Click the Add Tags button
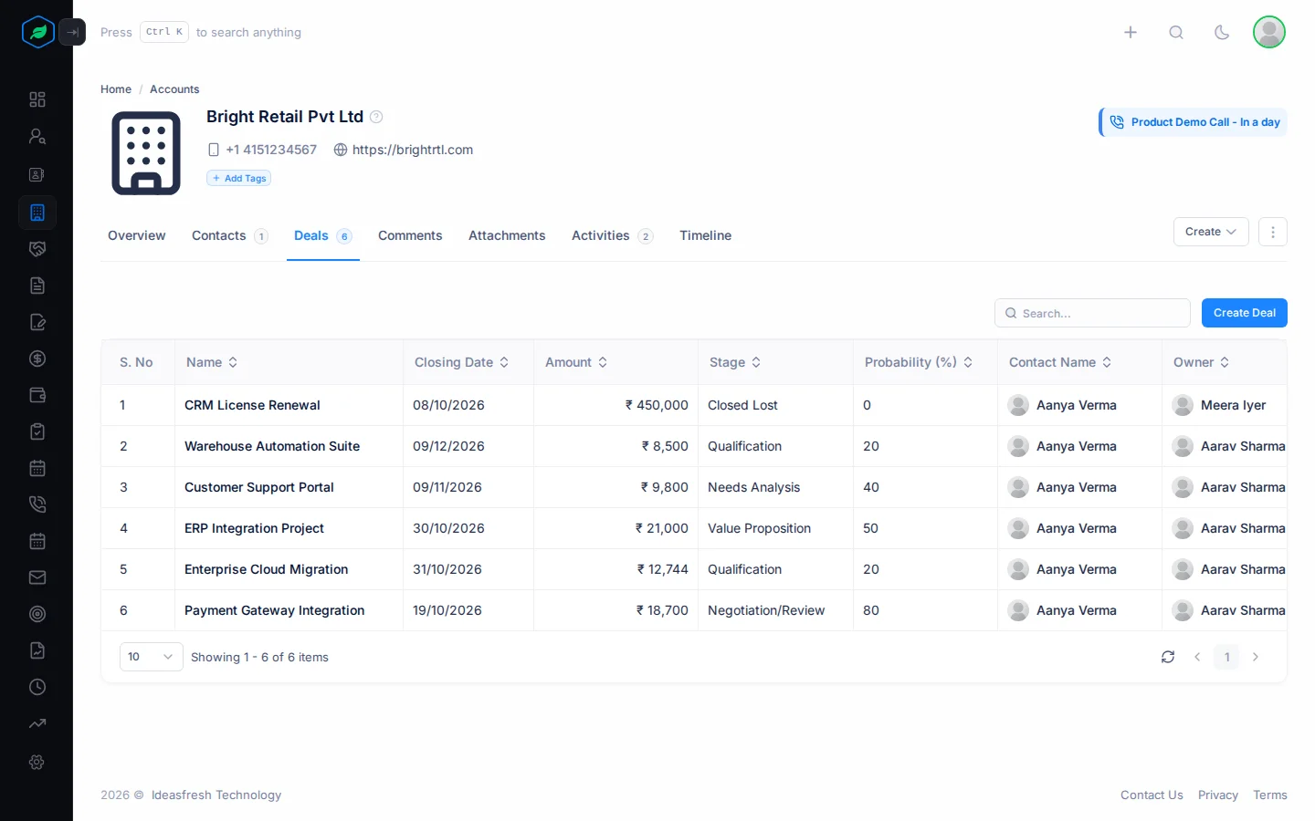Screen dimensions: 1315x821 pos(239,179)
